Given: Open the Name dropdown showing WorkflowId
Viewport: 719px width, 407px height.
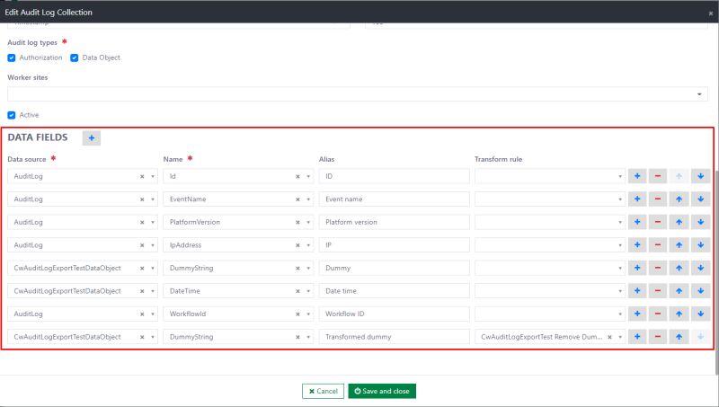Looking at the screenshot, I should pos(308,314).
